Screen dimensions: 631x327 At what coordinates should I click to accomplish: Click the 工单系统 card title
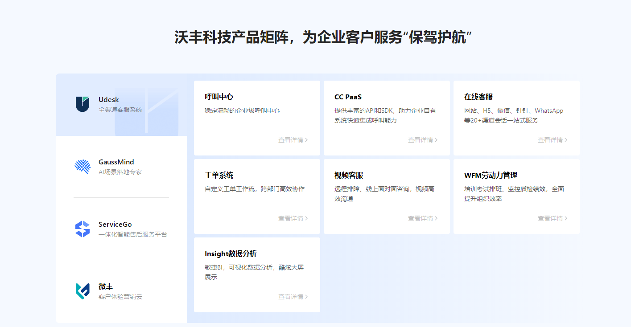tap(219, 176)
